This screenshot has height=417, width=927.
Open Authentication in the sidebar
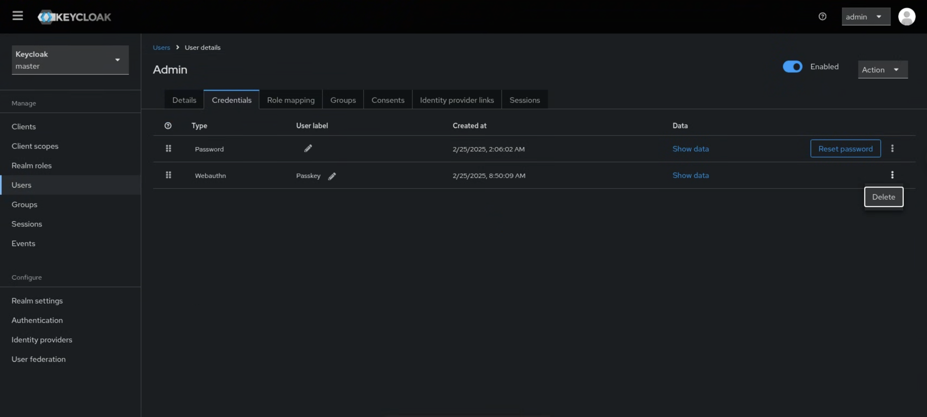pos(37,320)
